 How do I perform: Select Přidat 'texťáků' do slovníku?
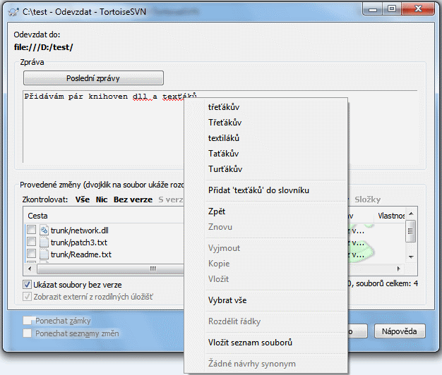pos(265,190)
